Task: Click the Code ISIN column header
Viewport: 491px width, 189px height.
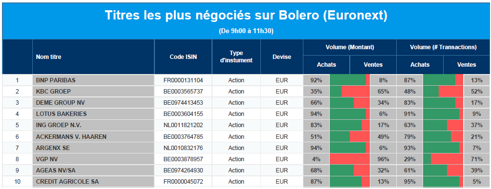Action: click(183, 57)
